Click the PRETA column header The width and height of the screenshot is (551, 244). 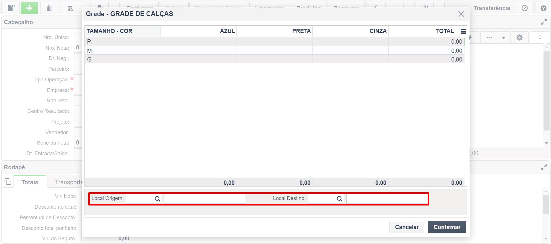click(274, 31)
